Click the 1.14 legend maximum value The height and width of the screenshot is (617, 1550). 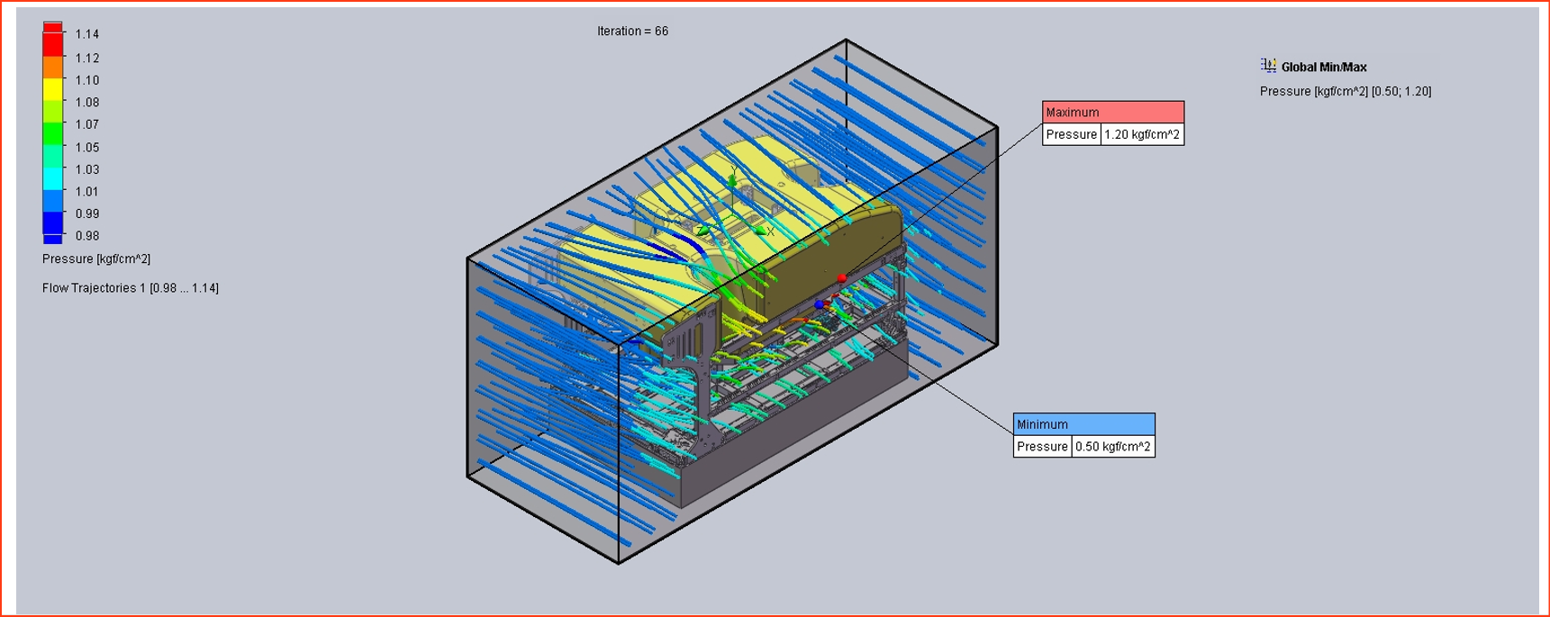tap(87, 34)
